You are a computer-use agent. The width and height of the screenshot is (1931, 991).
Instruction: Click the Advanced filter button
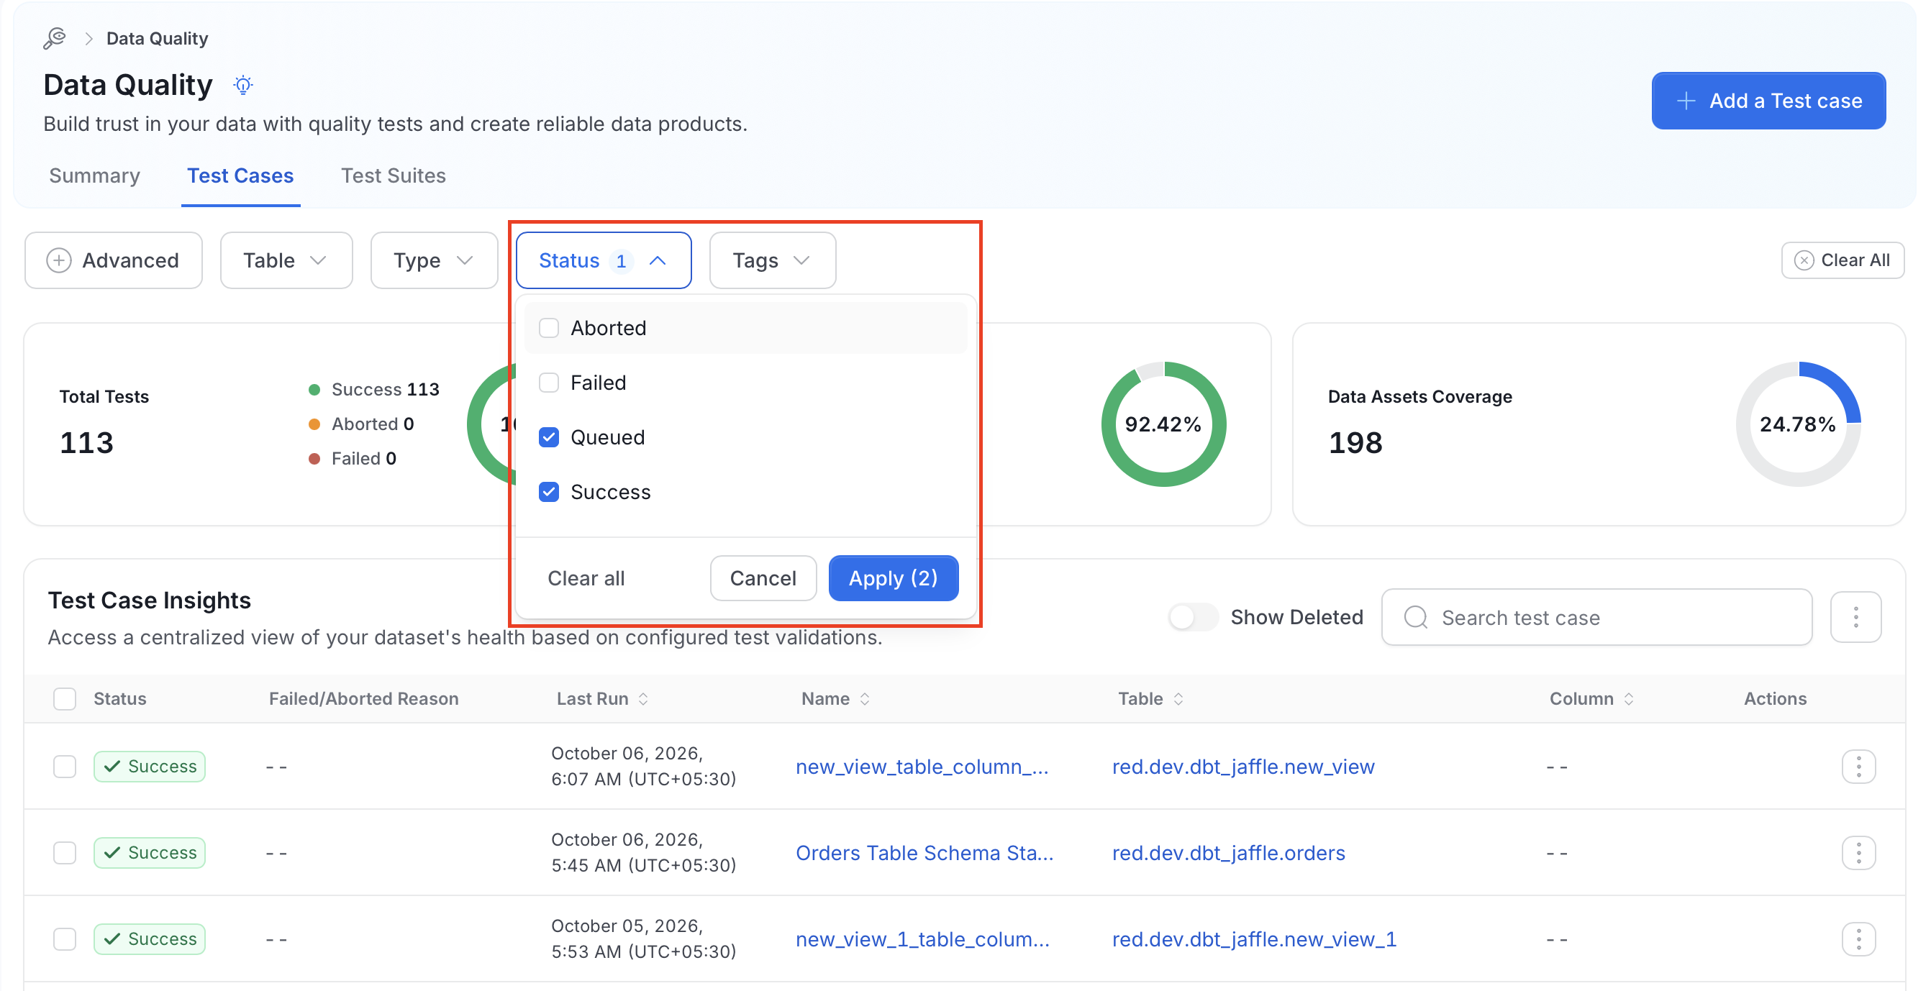tap(113, 260)
